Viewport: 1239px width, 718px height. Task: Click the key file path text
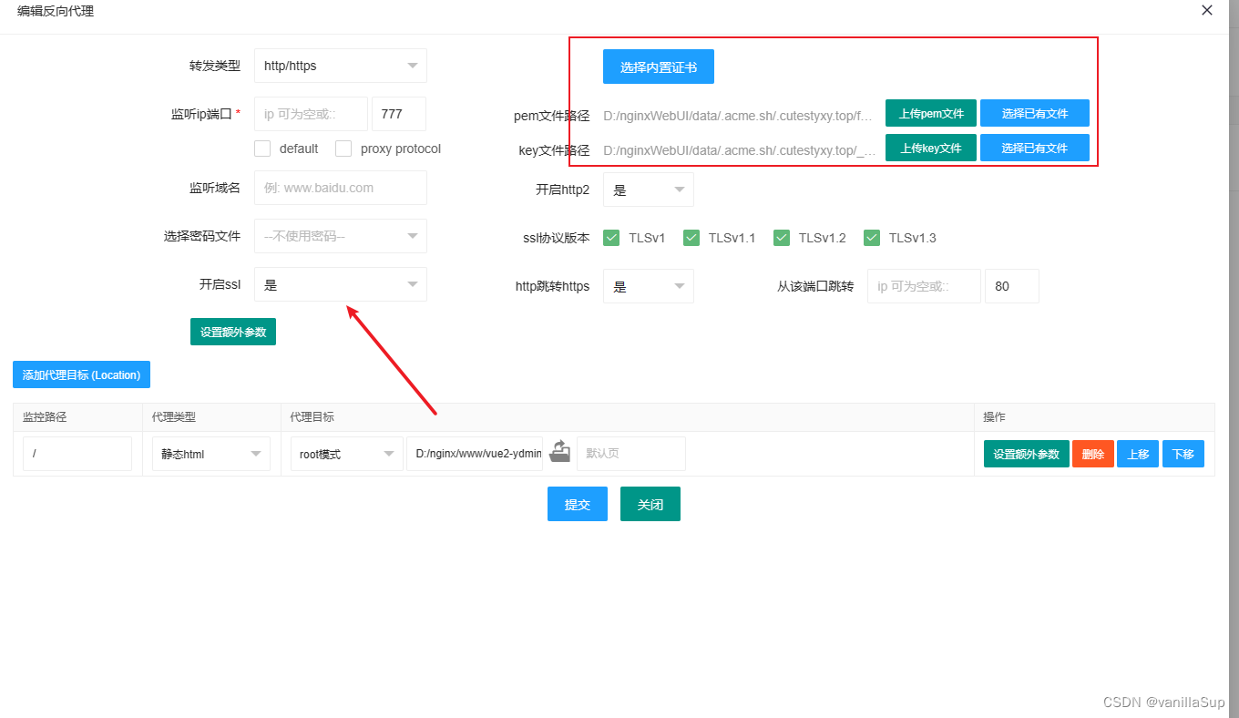(x=738, y=150)
